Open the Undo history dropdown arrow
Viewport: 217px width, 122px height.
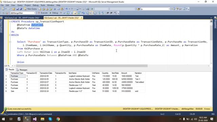coord(69,9)
